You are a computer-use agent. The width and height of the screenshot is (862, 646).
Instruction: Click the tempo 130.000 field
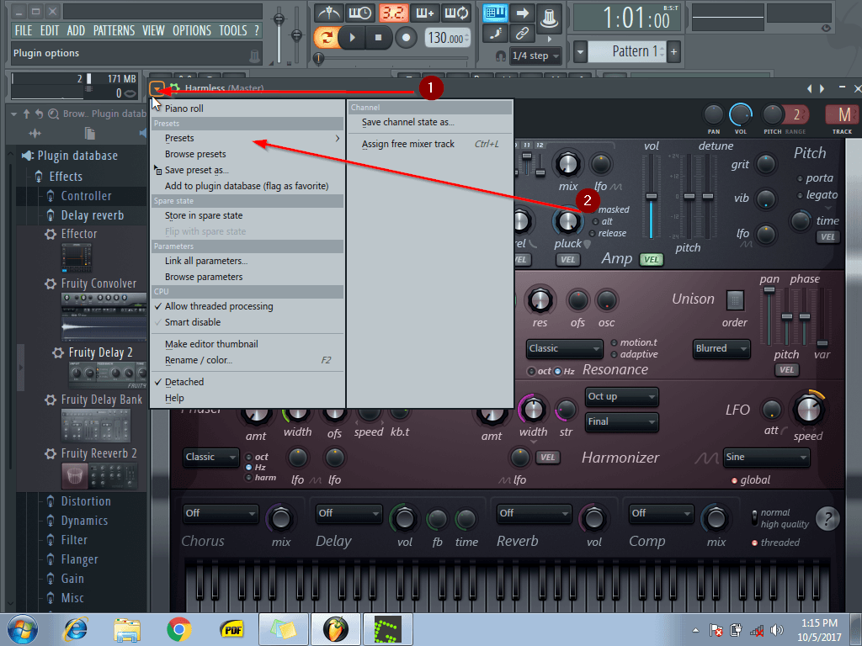(448, 38)
